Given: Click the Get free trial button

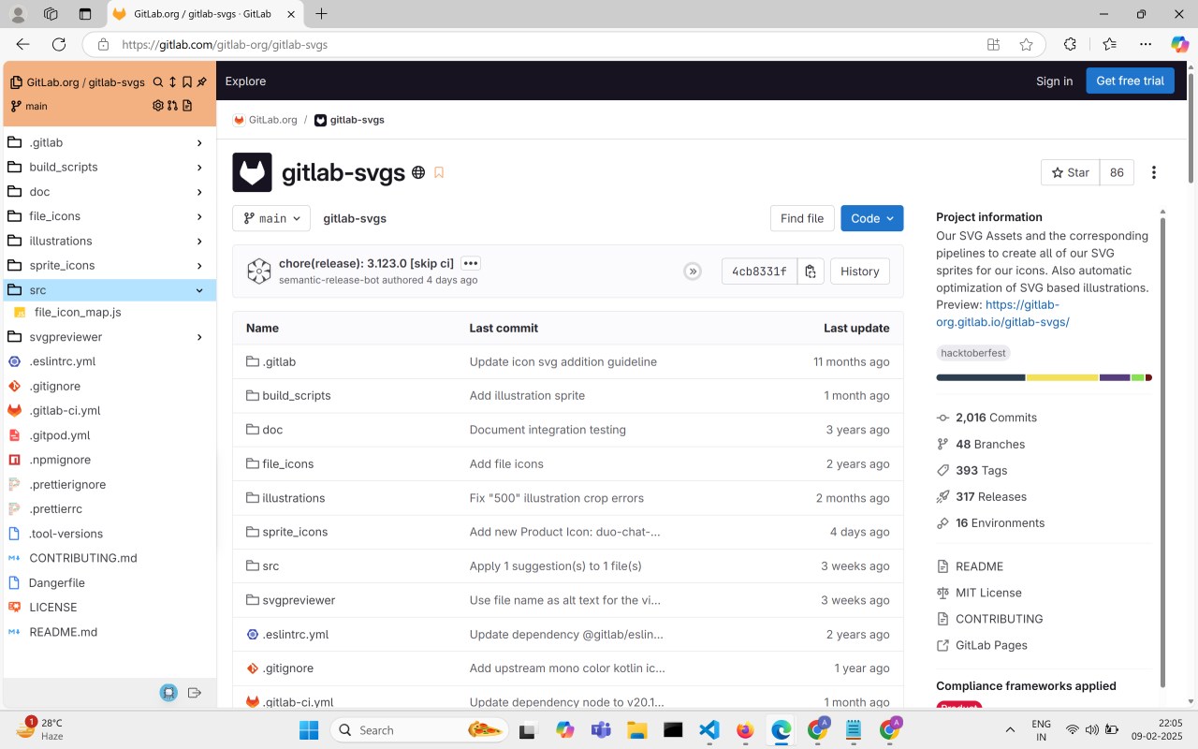Looking at the screenshot, I should (x=1130, y=81).
